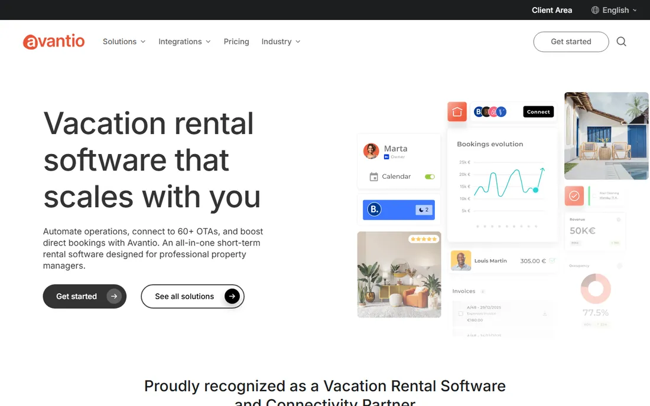
Task: Click the Vacation rental software headline
Action: (x=152, y=160)
